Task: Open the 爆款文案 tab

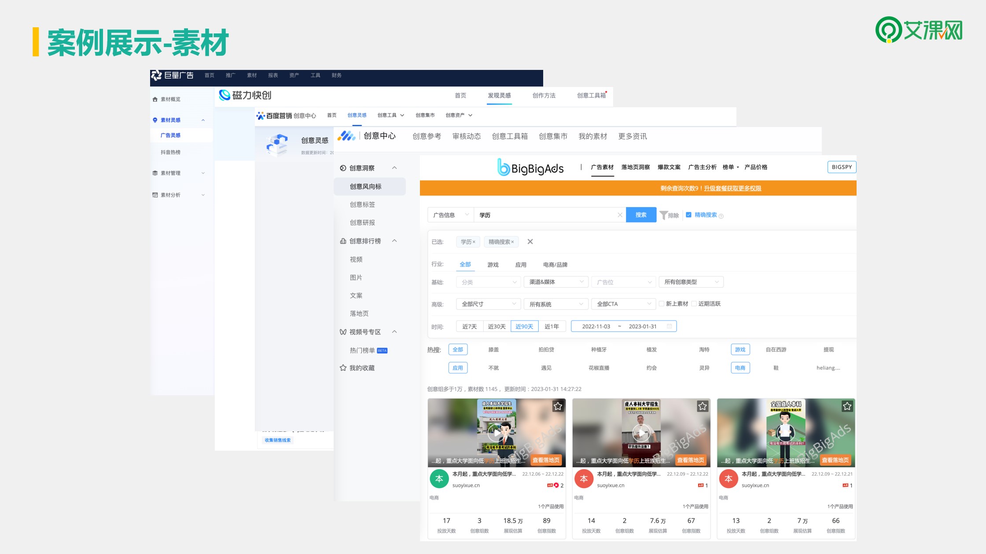Action: (x=669, y=167)
